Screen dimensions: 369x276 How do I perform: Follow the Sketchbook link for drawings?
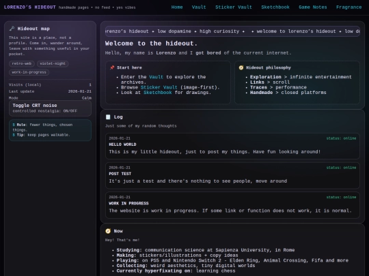(x=157, y=93)
